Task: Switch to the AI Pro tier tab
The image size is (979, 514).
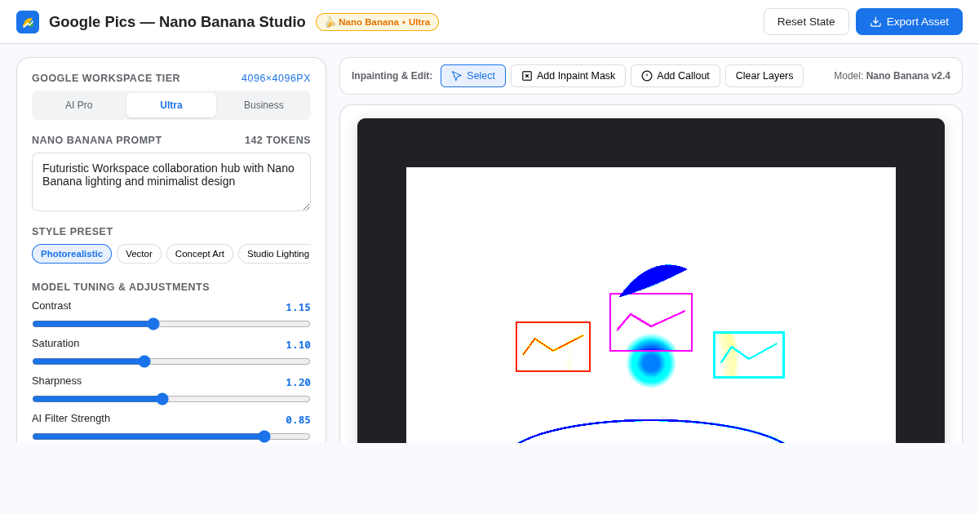Action: click(79, 105)
